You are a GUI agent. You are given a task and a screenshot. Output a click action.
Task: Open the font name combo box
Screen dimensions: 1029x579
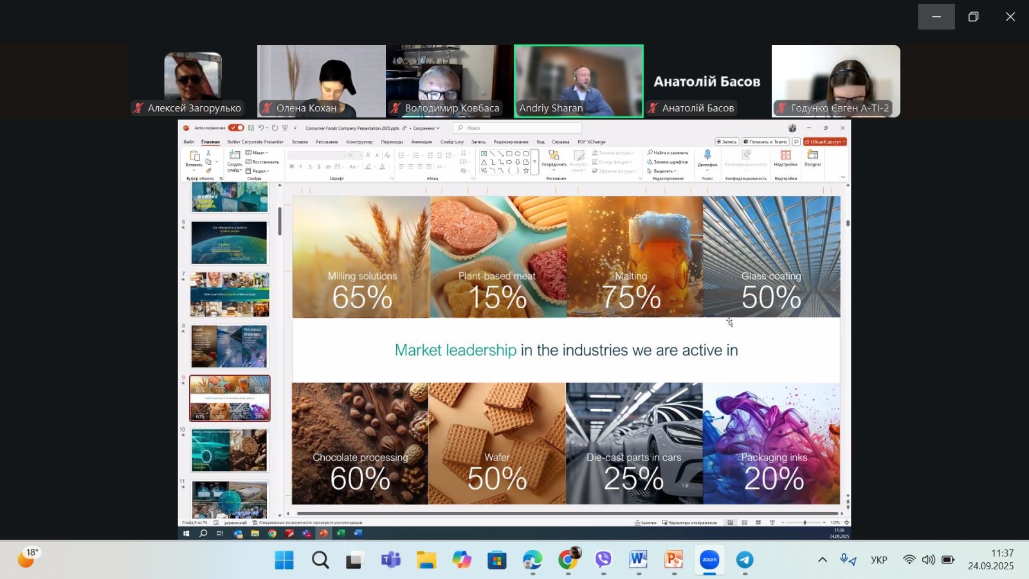pyautogui.click(x=316, y=155)
